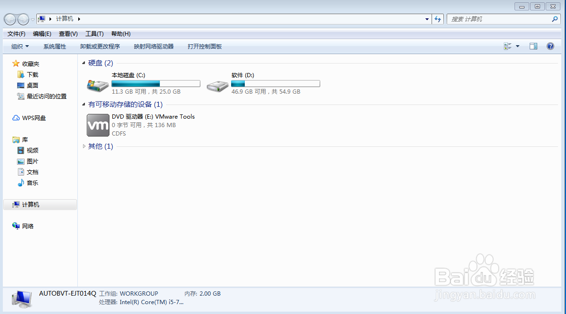Select 库 in navigation pane
This screenshot has width=566, height=314.
tap(20, 140)
